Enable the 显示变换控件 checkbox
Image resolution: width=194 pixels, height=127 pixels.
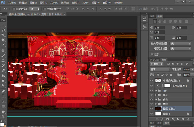[45, 9]
